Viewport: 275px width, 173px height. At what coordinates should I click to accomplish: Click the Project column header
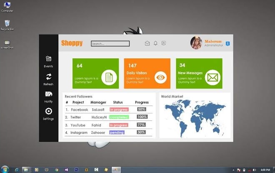click(x=78, y=102)
